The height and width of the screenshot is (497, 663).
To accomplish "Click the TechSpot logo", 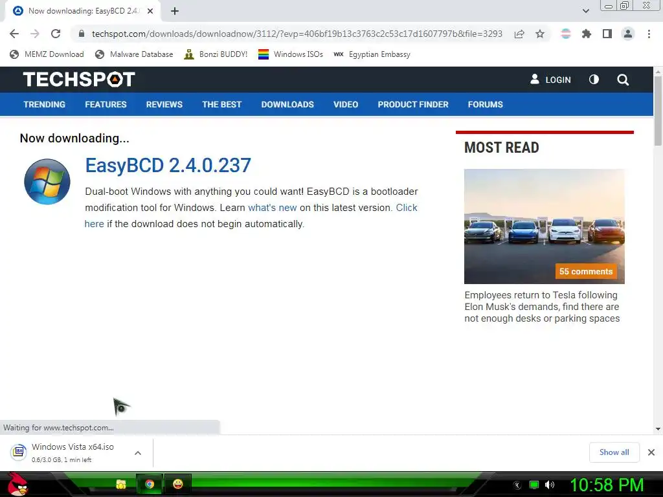I will point(79,80).
